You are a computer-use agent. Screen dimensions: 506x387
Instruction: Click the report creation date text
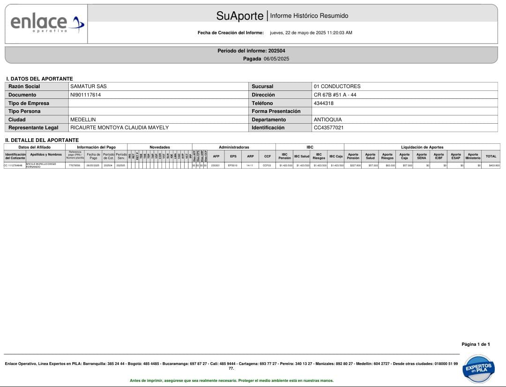(311, 33)
